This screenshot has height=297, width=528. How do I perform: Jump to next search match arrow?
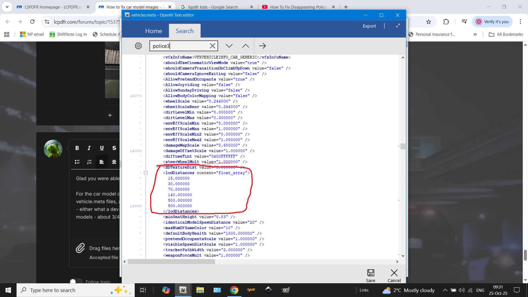[x=229, y=46]
